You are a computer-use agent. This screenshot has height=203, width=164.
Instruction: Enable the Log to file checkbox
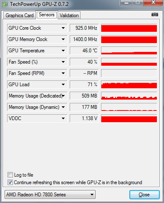pyautogui.click(x=10, y=175)
